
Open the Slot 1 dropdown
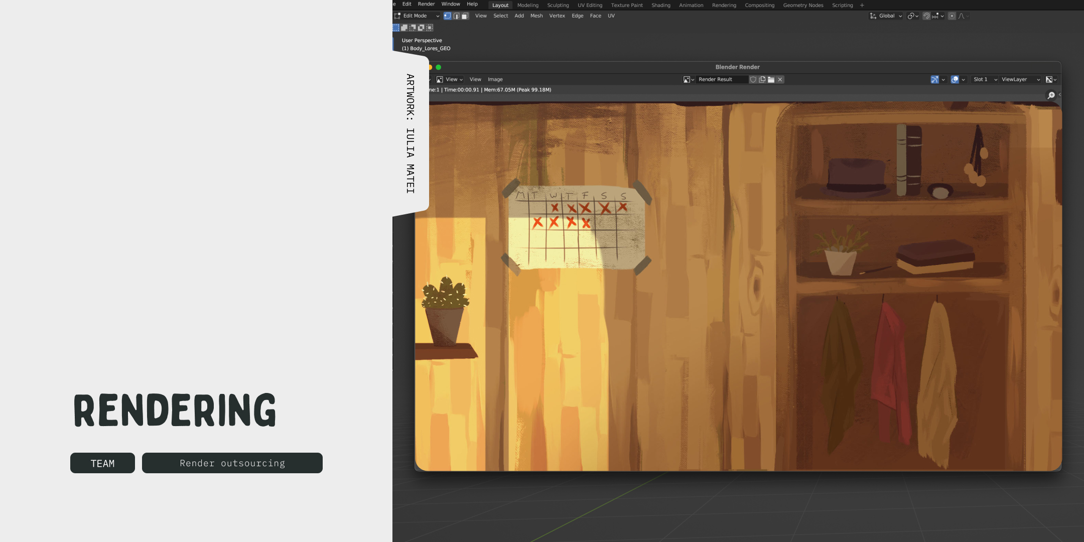[985, 80]
